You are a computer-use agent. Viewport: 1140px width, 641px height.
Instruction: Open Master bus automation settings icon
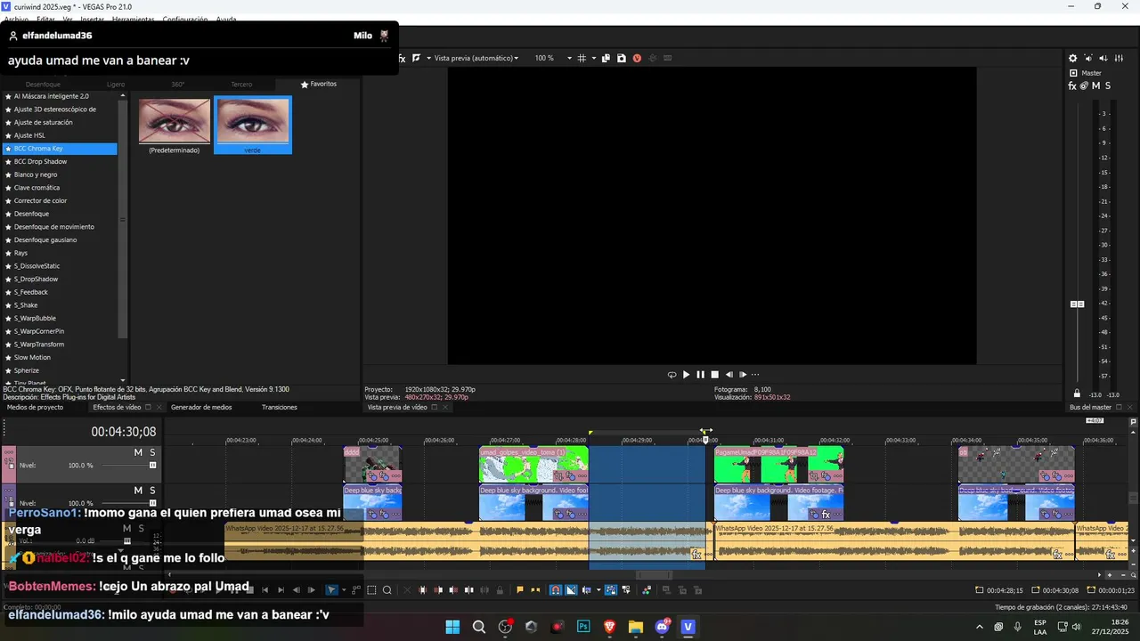click(x=1084, y=85)
